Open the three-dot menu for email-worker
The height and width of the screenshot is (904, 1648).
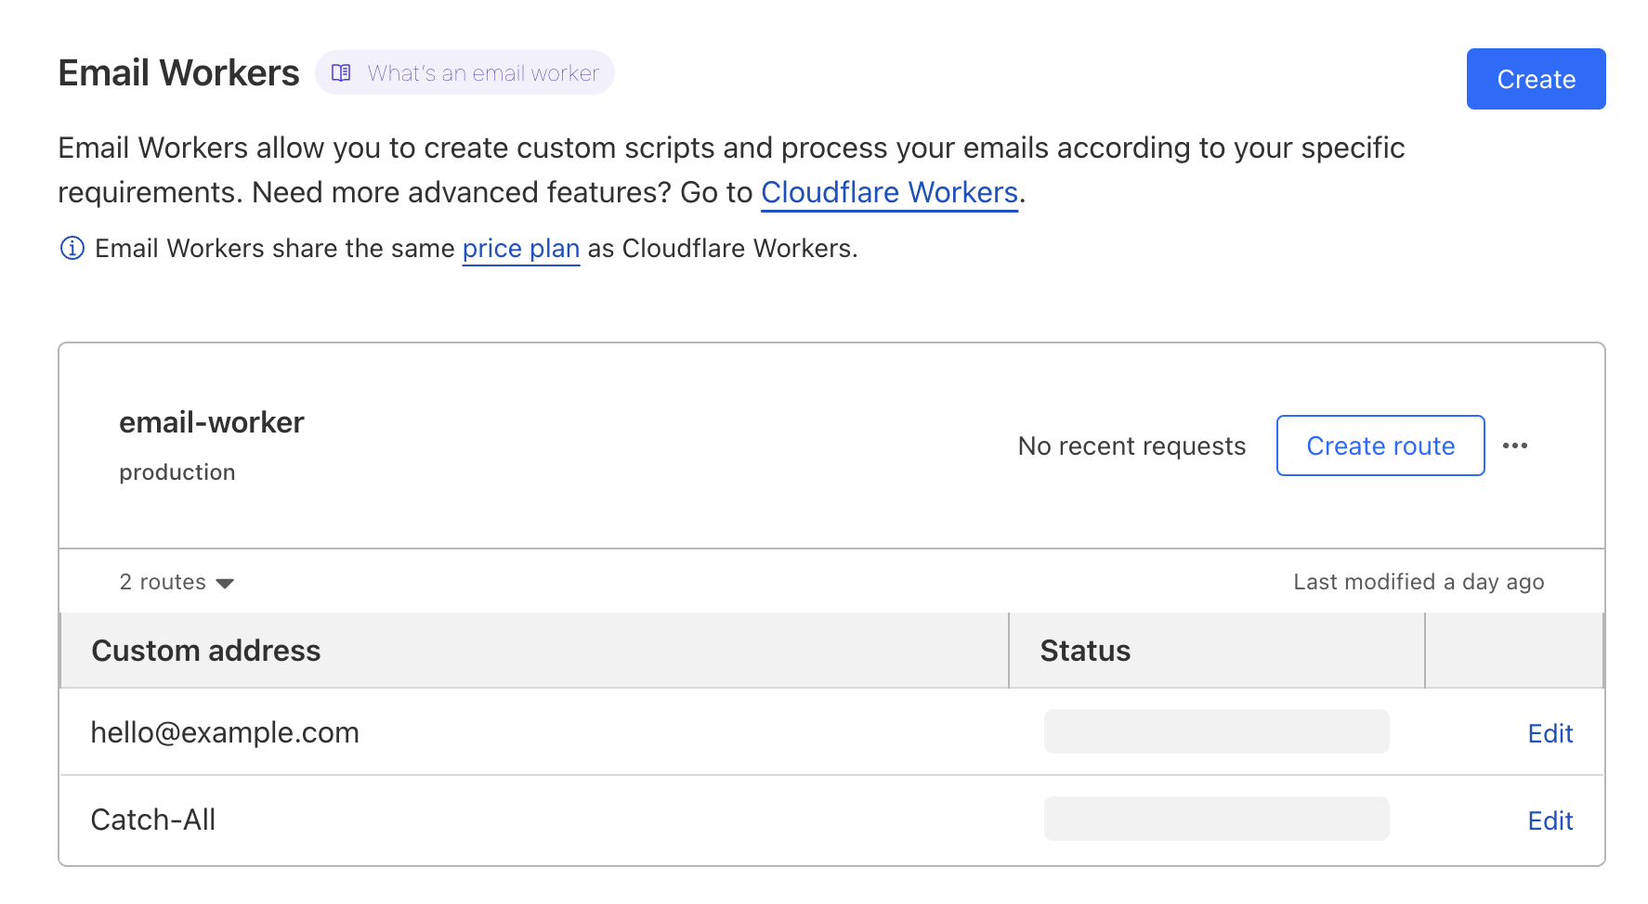[1514, 446]
